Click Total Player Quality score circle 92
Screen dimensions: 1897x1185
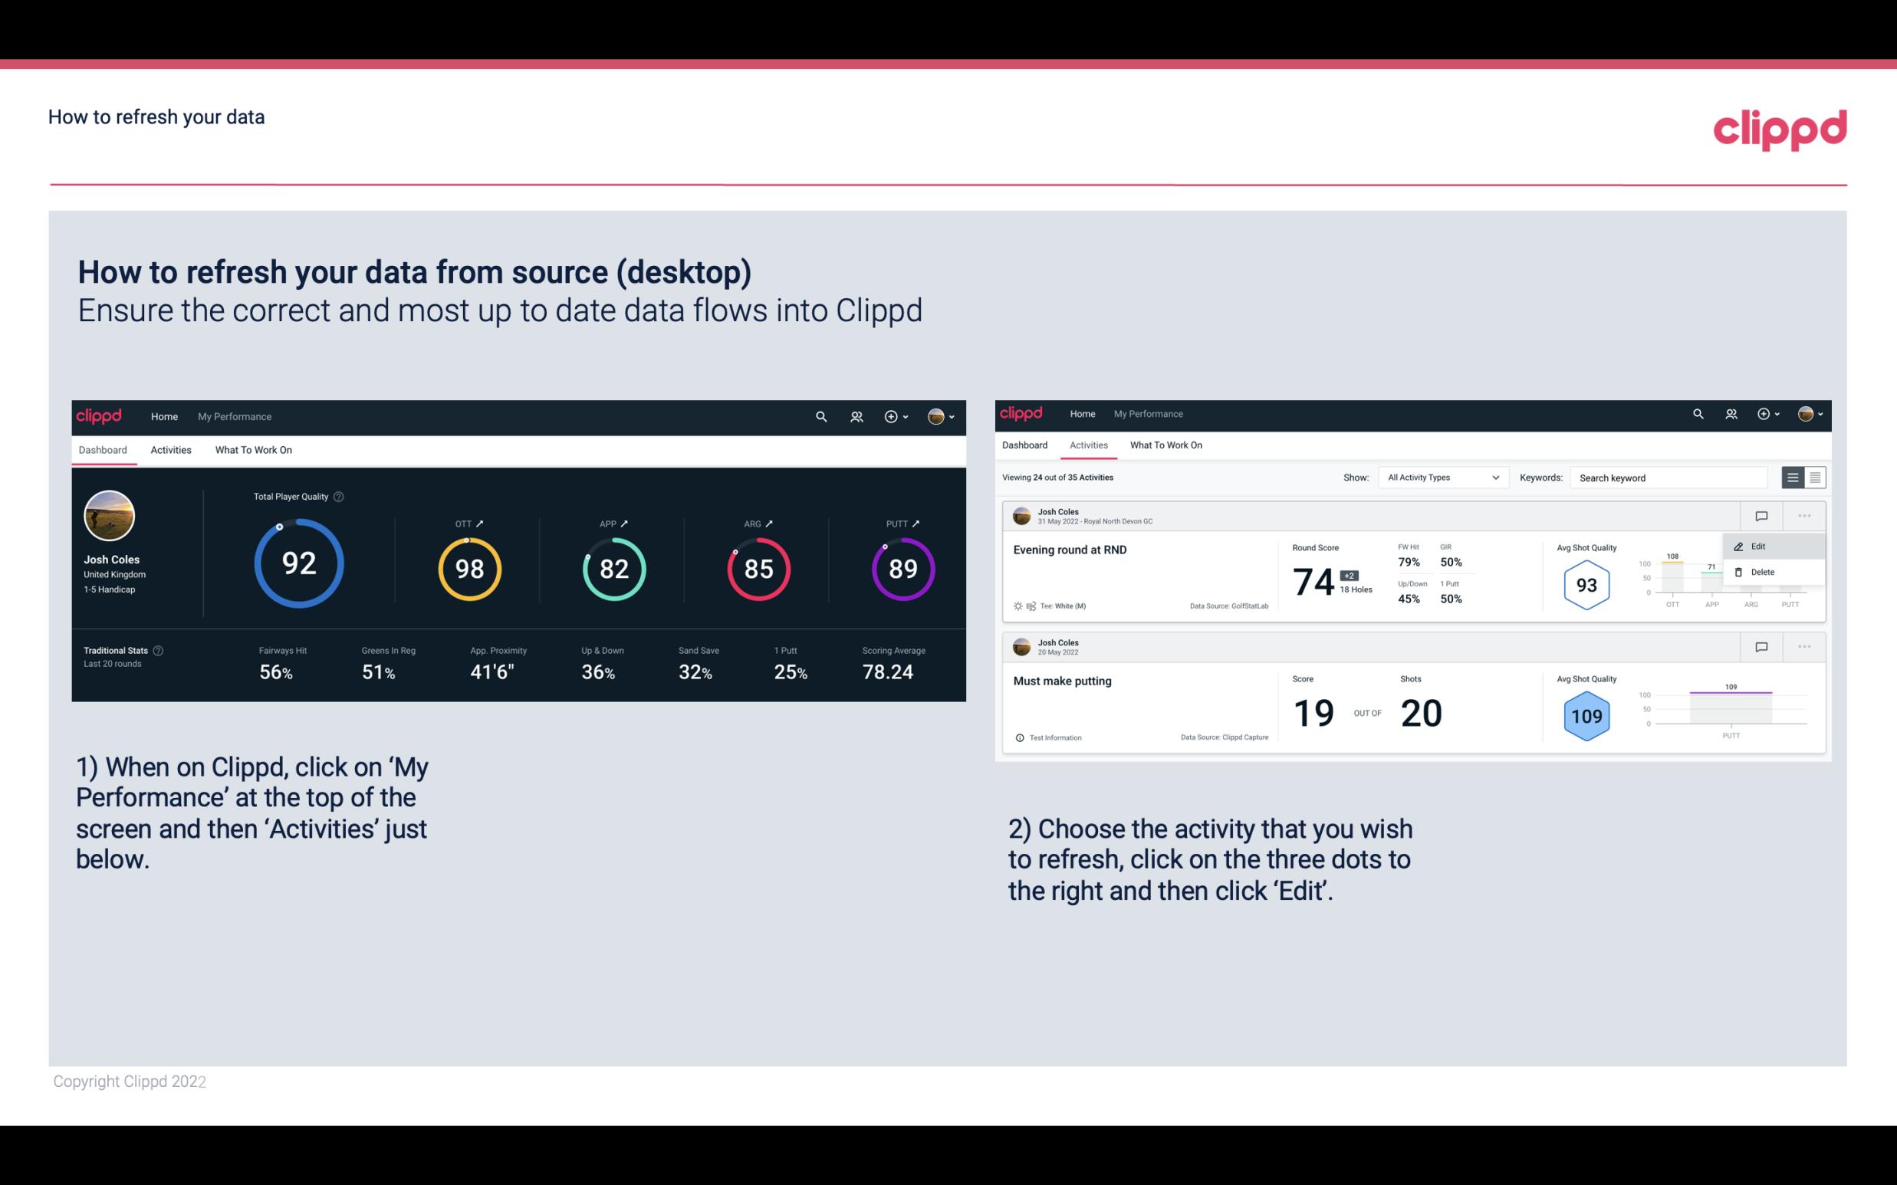[x=297, y=561]
